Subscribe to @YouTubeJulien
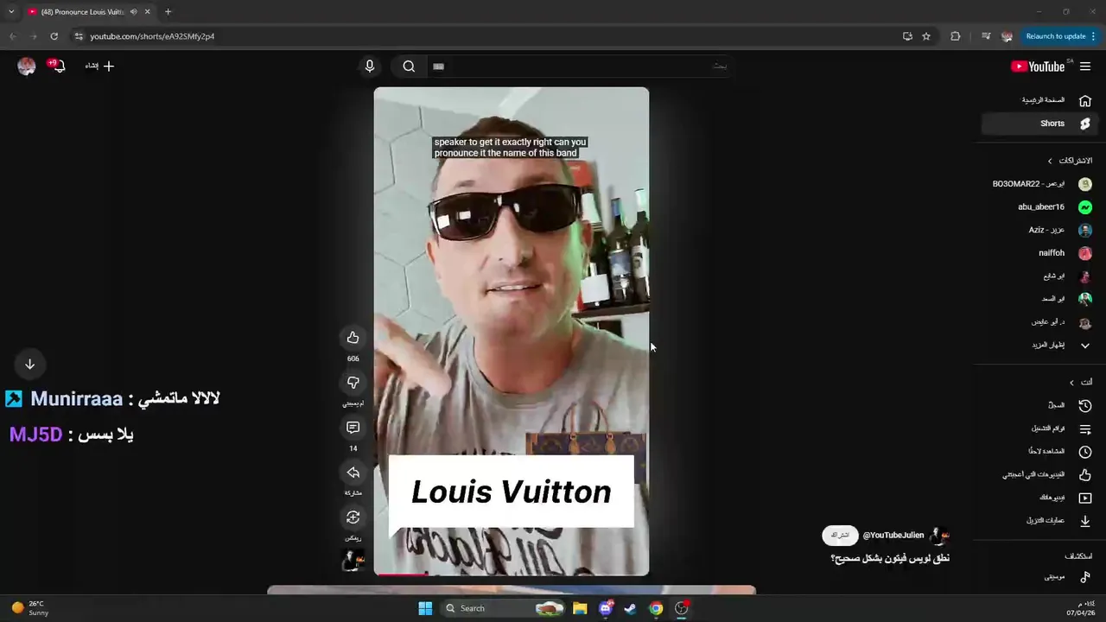Image resolution: width=1106 pixels, height=622 pixels. 840,536
